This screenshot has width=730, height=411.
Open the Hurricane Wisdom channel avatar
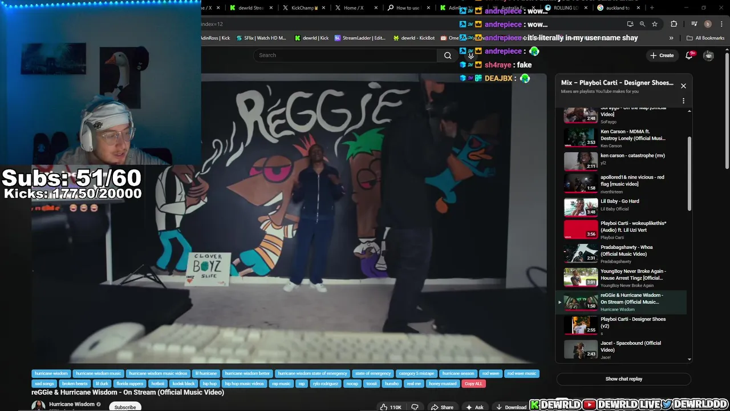[38, 406]
